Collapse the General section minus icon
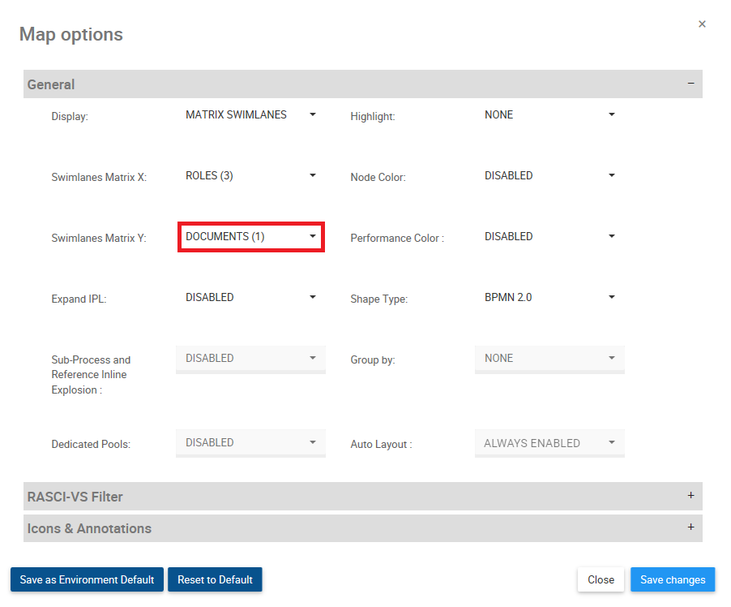Screen dimensions: 731x607 (x=690, y=84)
